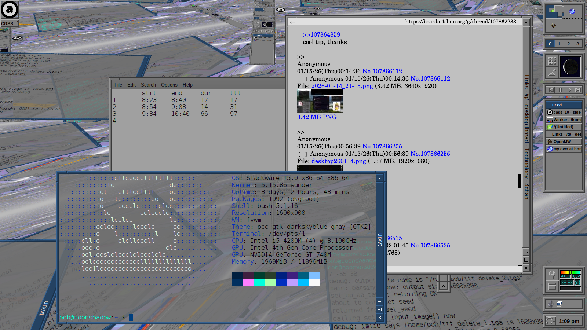This screenshot has width=587, height=330.
Task: Follow the >>107864859 quote link
Action: (321, 35)
